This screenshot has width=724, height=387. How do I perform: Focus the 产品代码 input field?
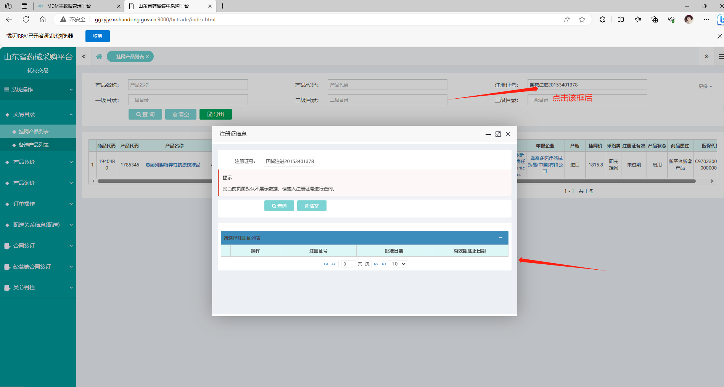coord(388,85)
